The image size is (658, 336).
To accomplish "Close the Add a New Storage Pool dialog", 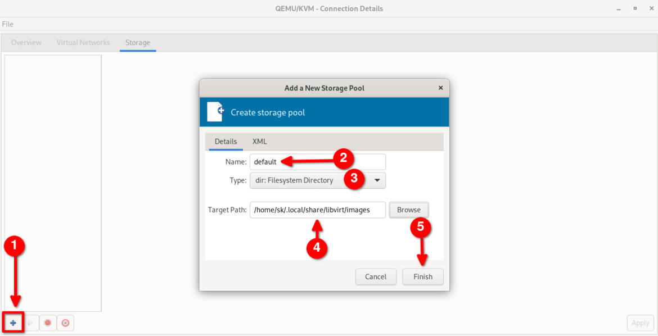I will coord(440,88).
